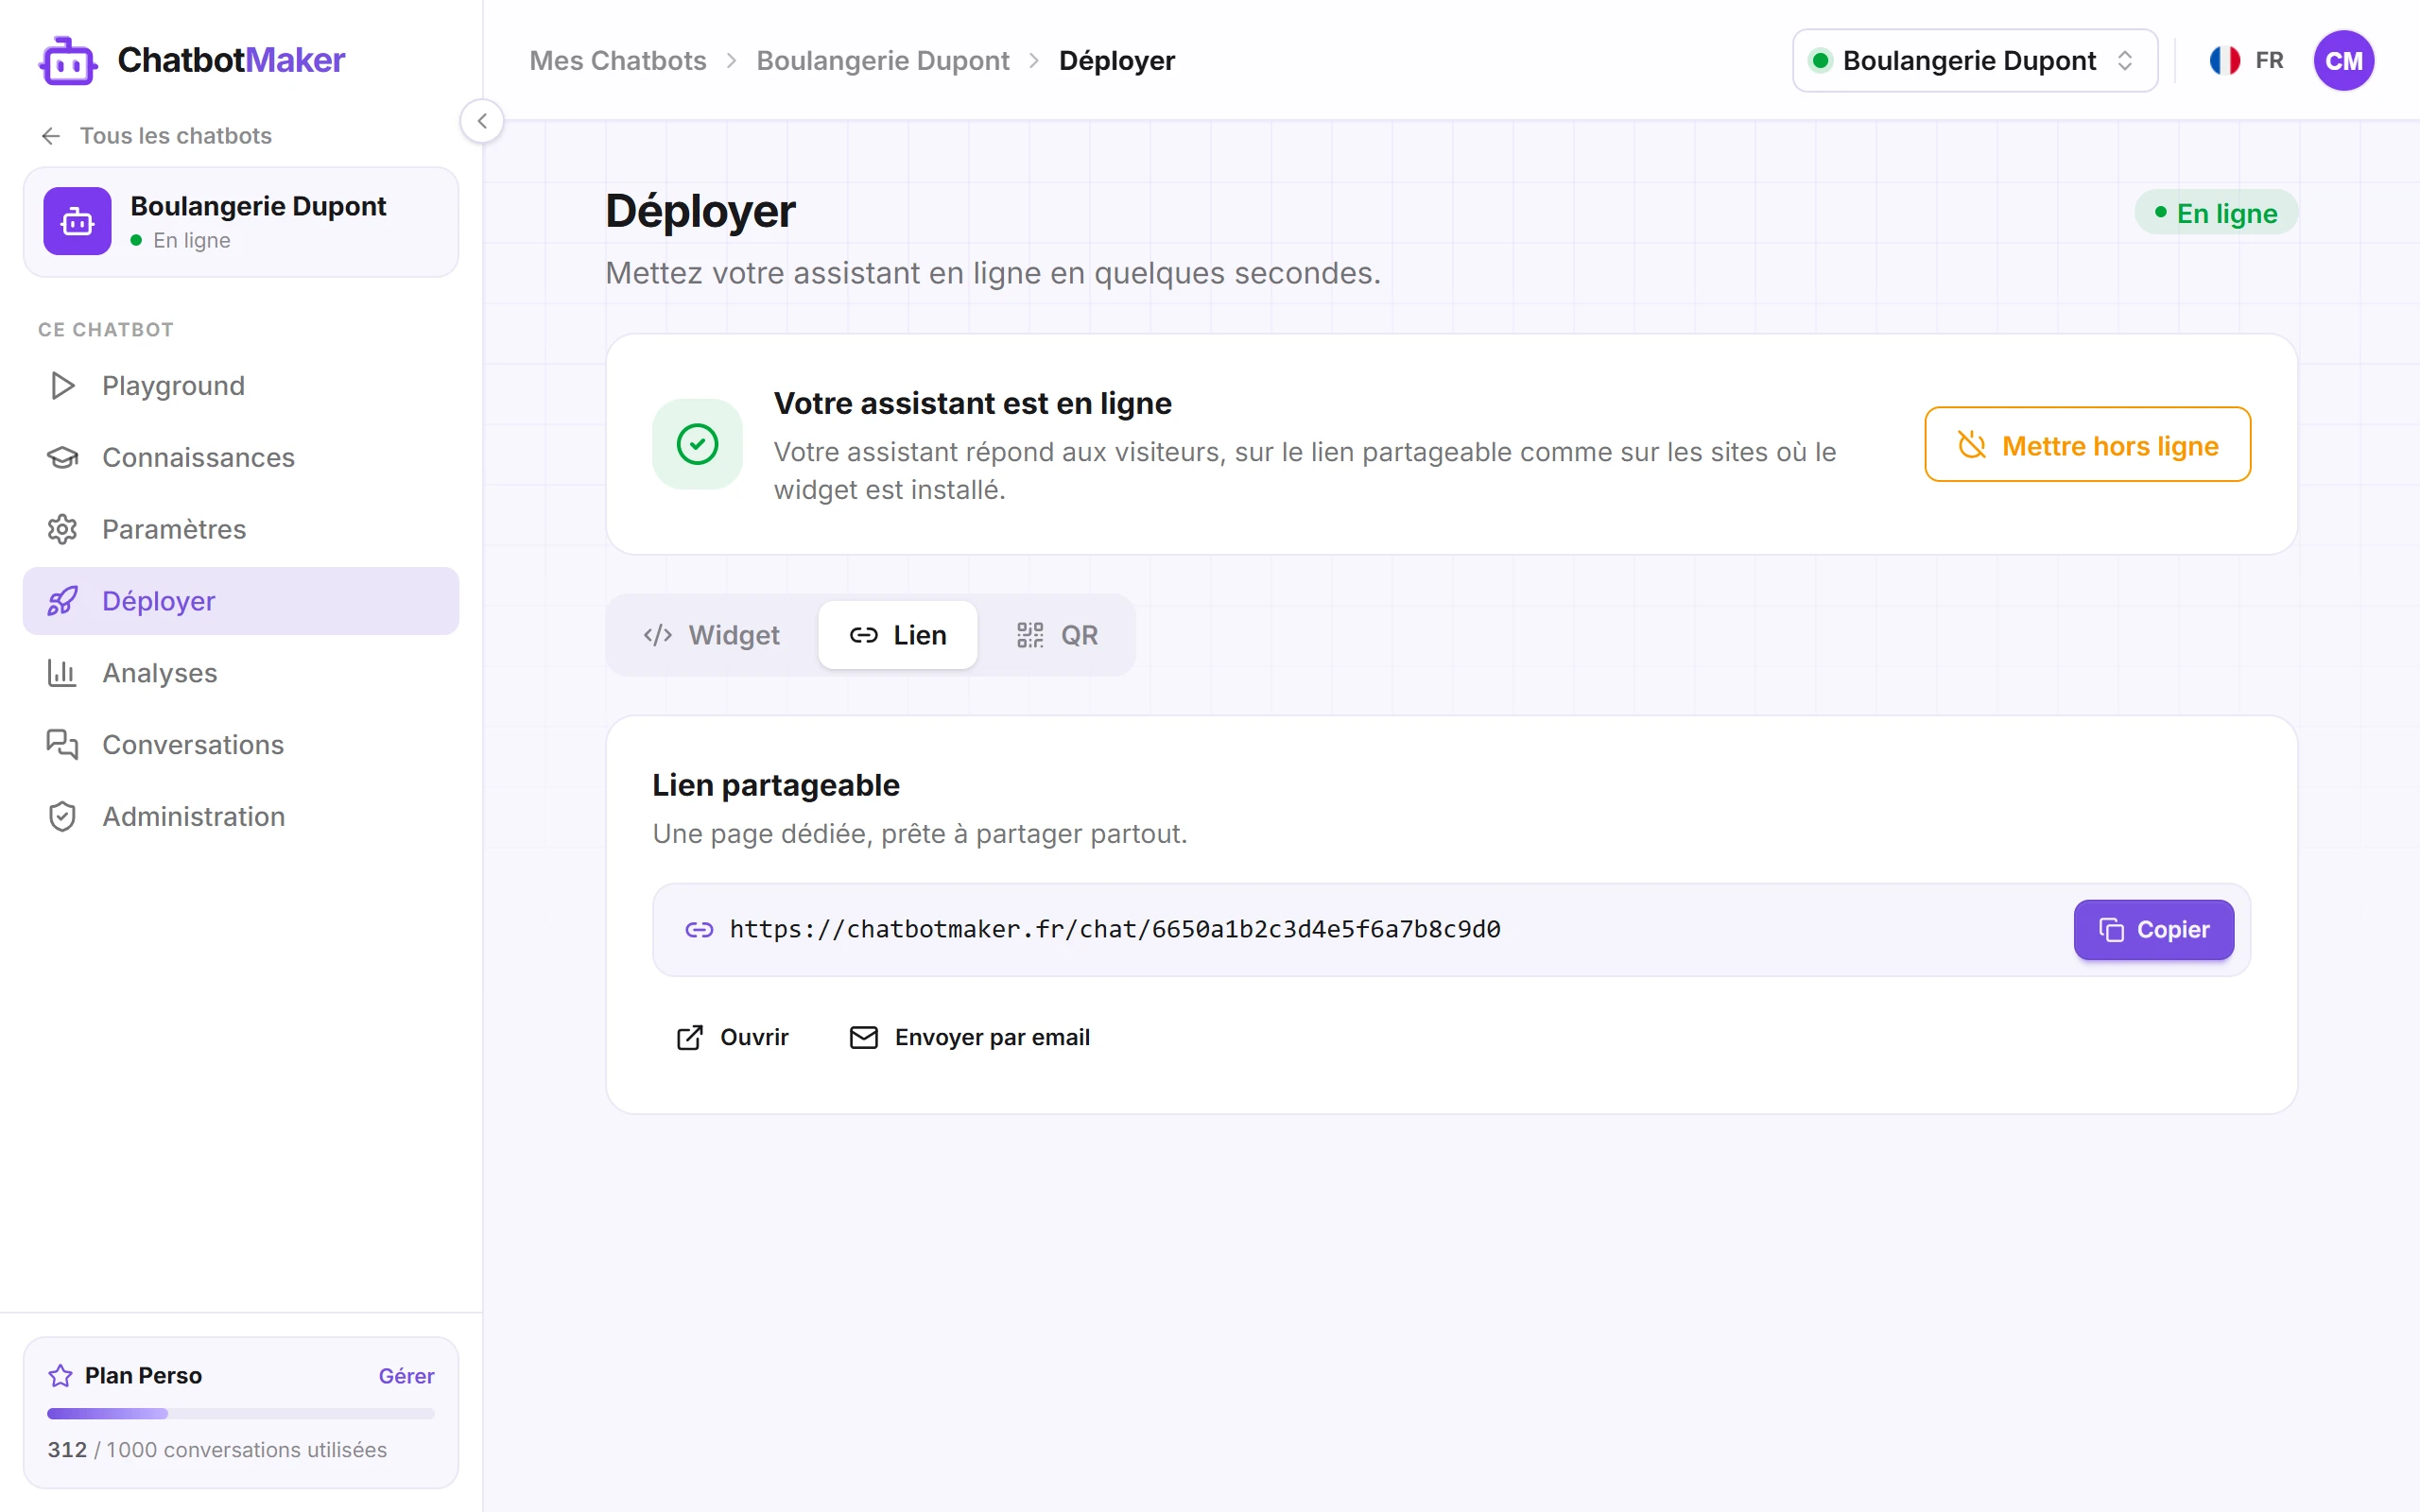Click the En ligne status badge

[x=2216, y=213]
